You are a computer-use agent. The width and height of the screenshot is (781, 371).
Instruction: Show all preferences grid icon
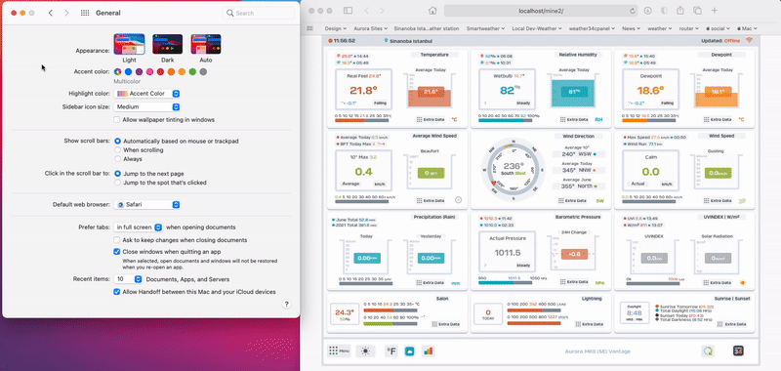pyautogui.click(x=85, y=13)
